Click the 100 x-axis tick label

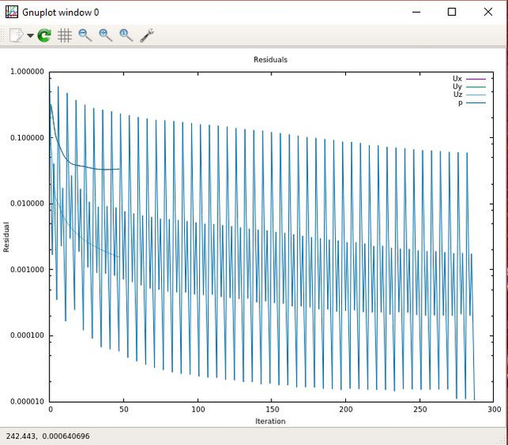point(198,409)
